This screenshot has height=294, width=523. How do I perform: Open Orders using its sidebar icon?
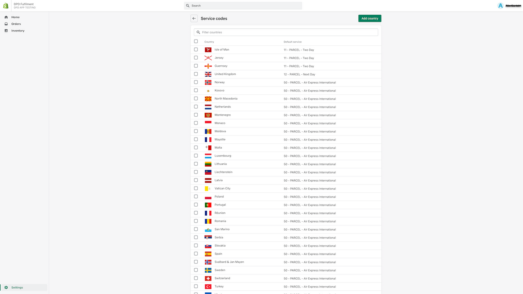click(6, 24)
